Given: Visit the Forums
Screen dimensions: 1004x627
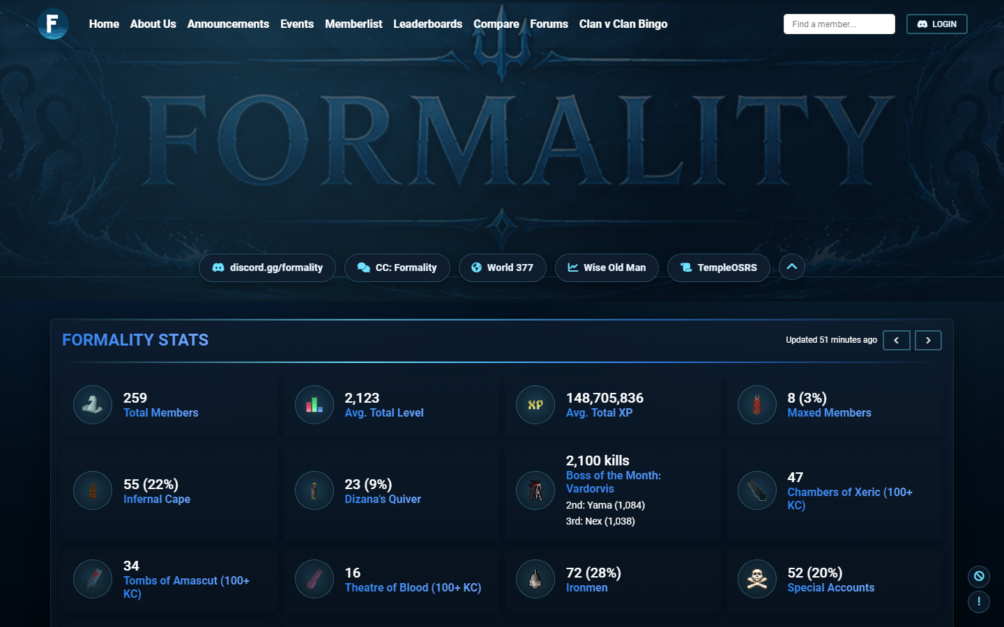Looking at the screenshot, I should [549, 24].
